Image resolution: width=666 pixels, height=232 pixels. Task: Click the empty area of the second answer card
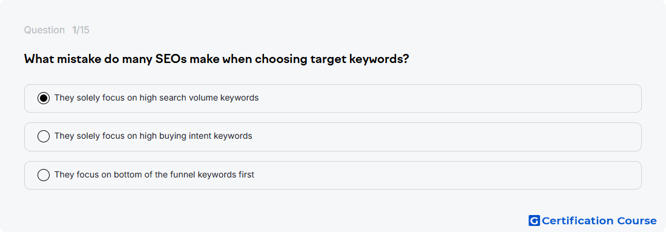click(446, 137)
